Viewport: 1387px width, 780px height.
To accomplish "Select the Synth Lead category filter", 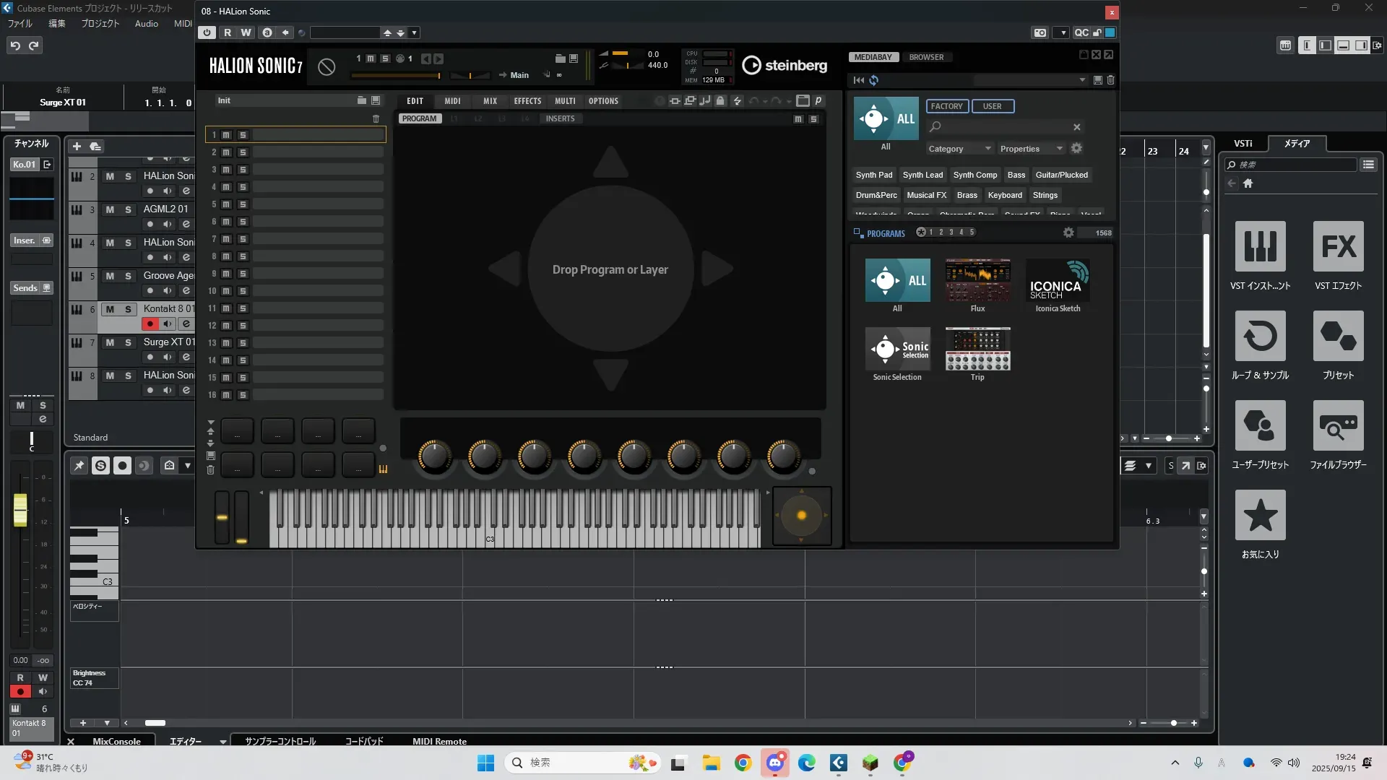I will pos(922,175).
